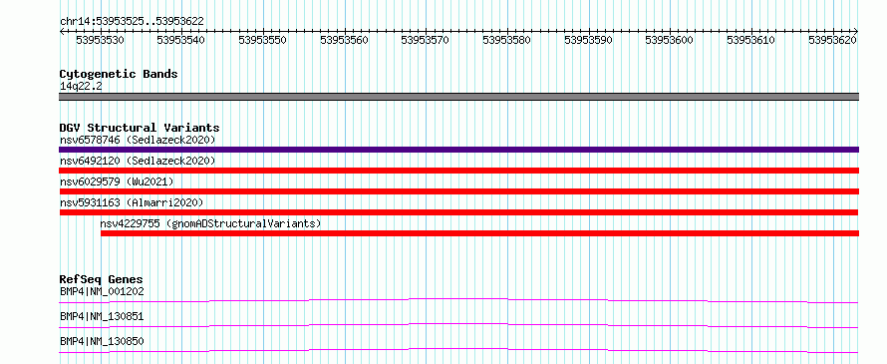The width and height of the screenshot is (887, 364).
Task: Select variant label nsv6029579 (Wu2021)
Action: 117,182
